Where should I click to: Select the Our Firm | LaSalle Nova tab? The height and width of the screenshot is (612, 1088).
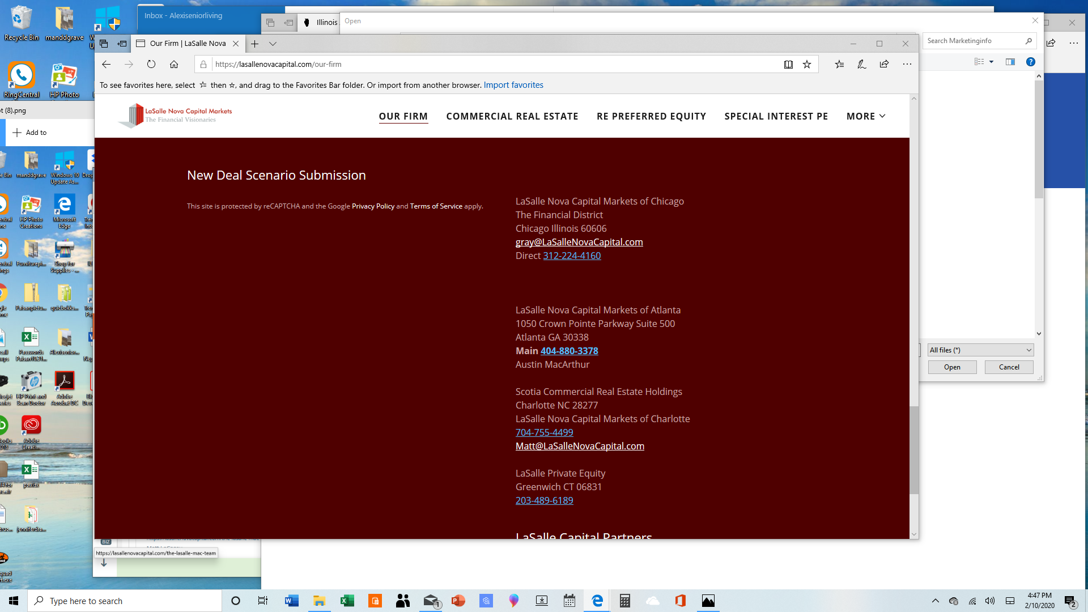188,44
